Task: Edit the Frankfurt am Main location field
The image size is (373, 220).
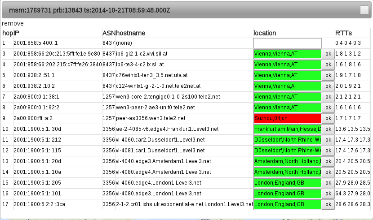Action: pyautogui.click(x=287, y=129)
